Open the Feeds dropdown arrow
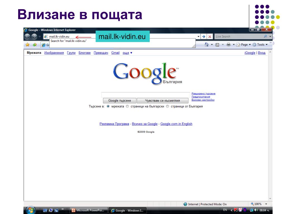Screen dimensions: 286x214 point(223,45)
